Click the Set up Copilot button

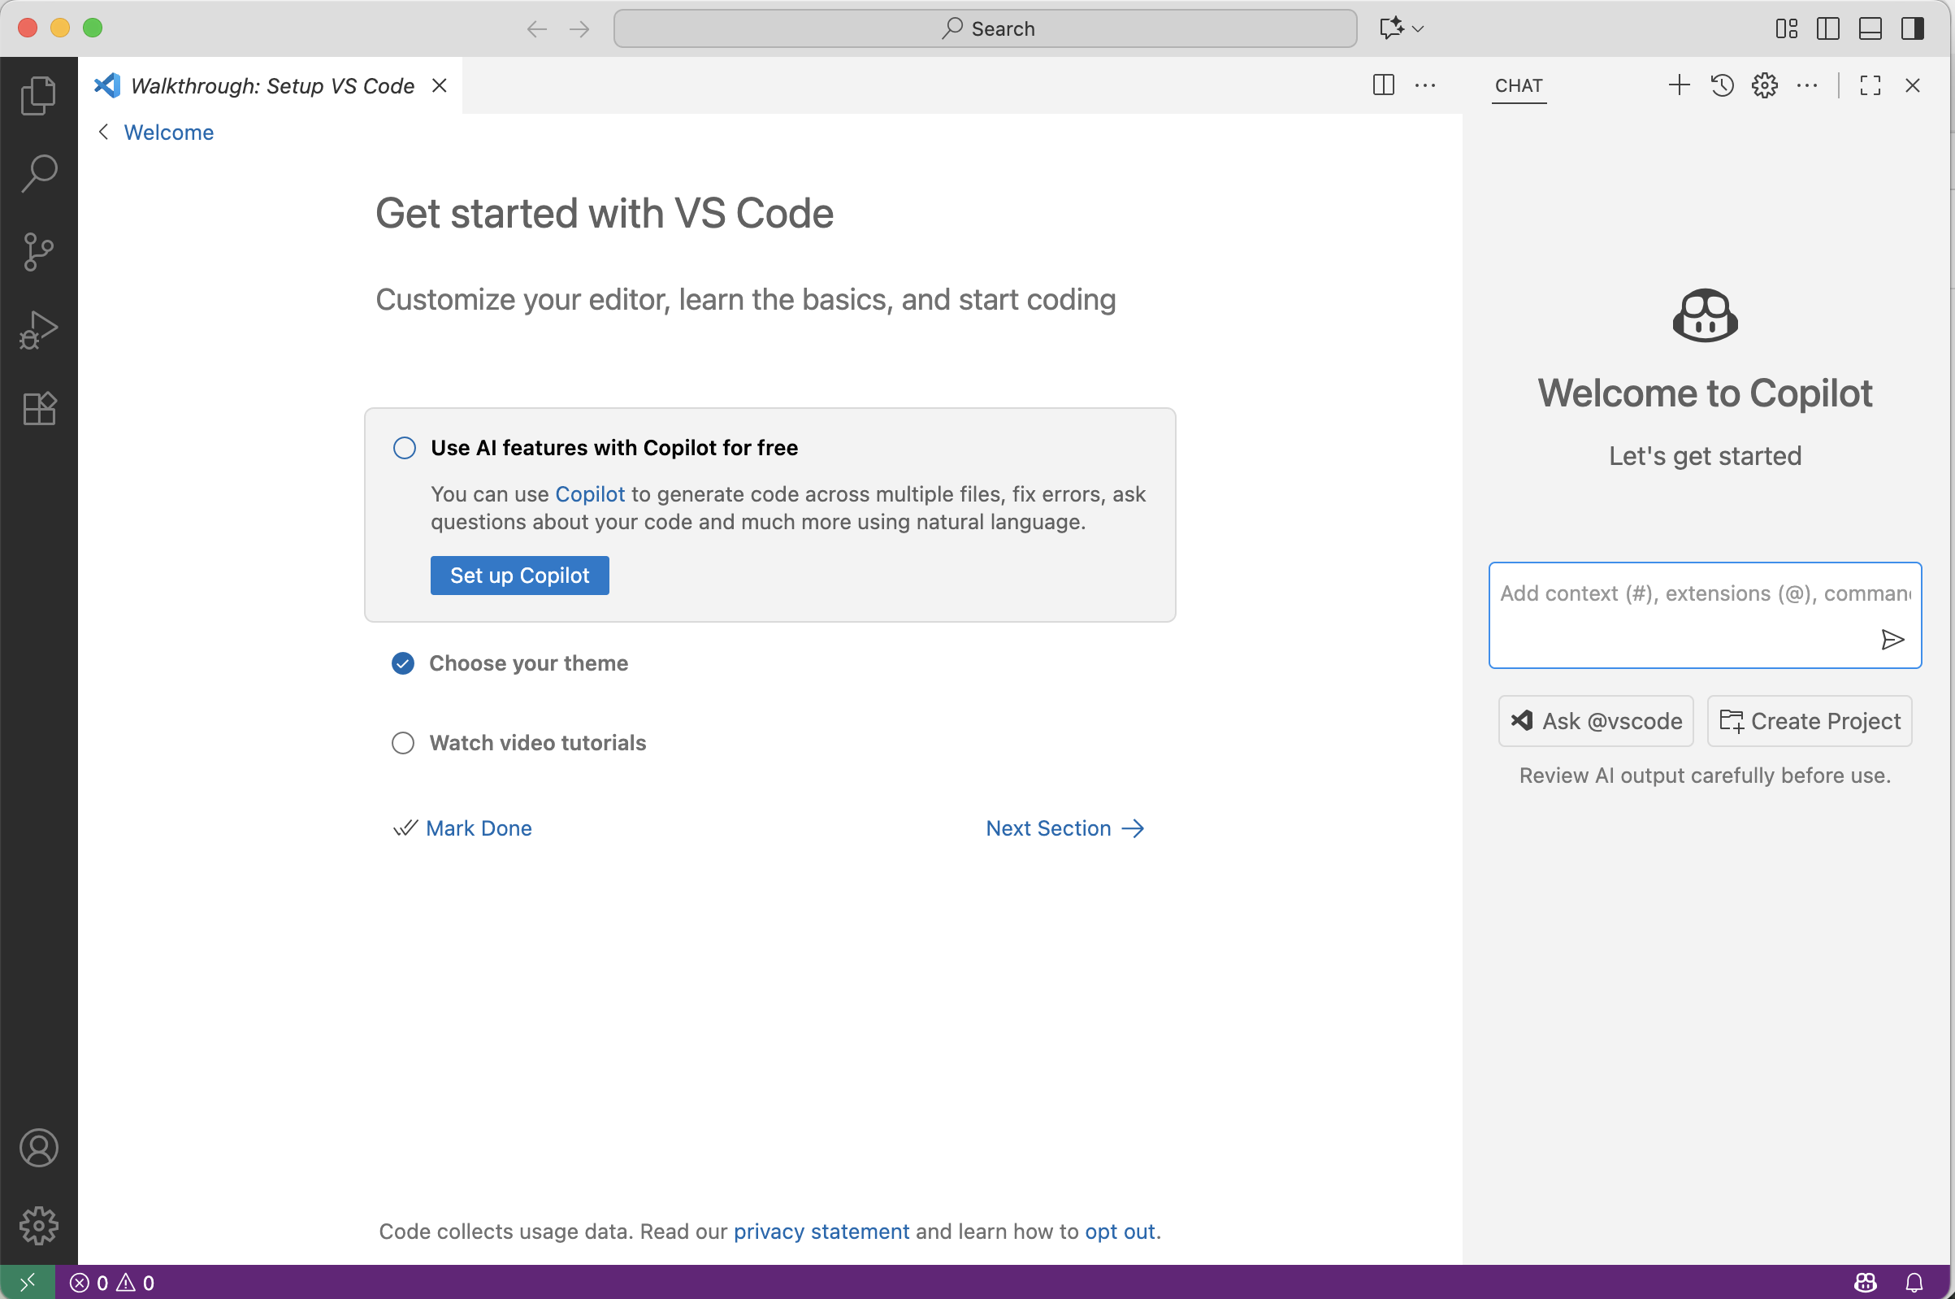[519, 575]
